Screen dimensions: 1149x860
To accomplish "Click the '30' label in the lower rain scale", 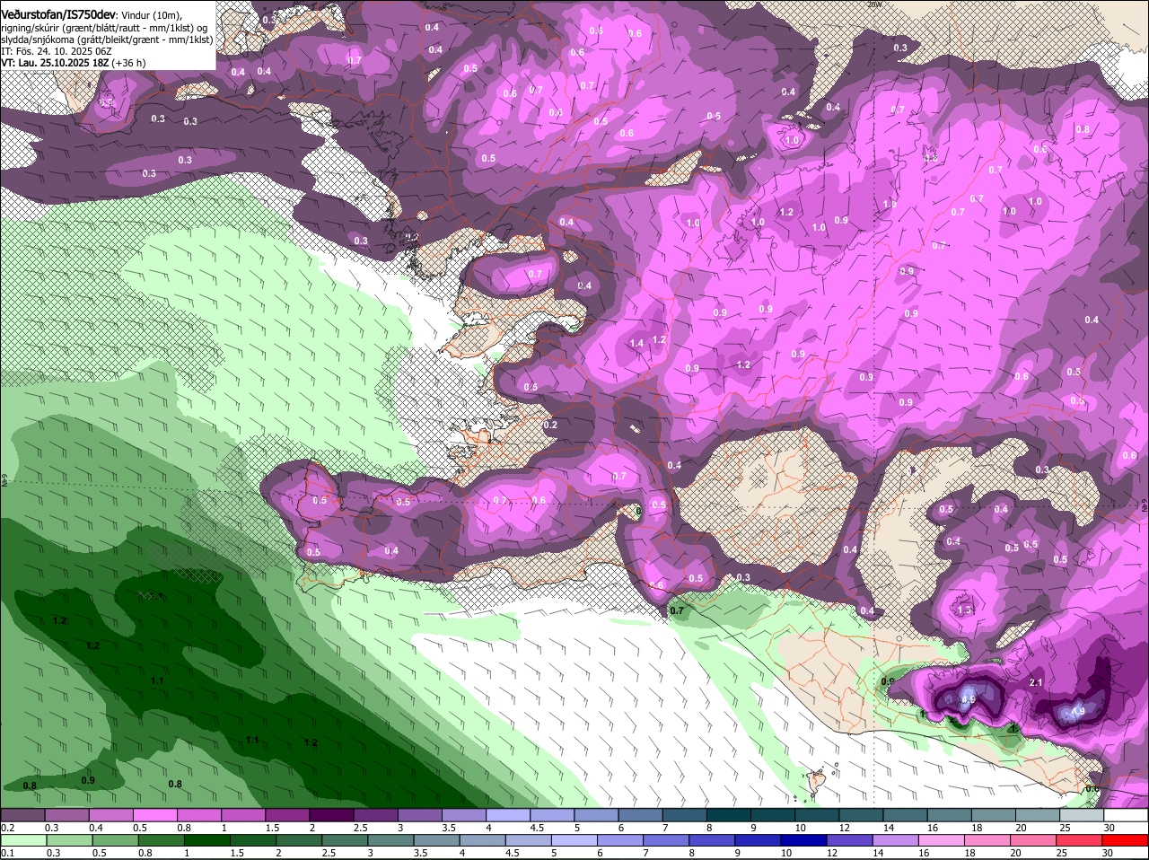I will 1109,853.
